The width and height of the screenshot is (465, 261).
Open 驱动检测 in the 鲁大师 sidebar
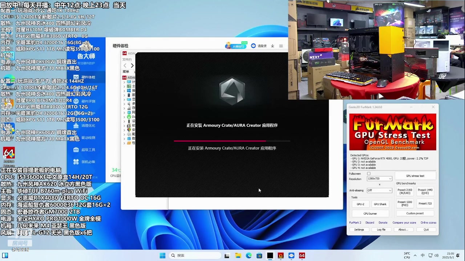(x=86, y=138)
